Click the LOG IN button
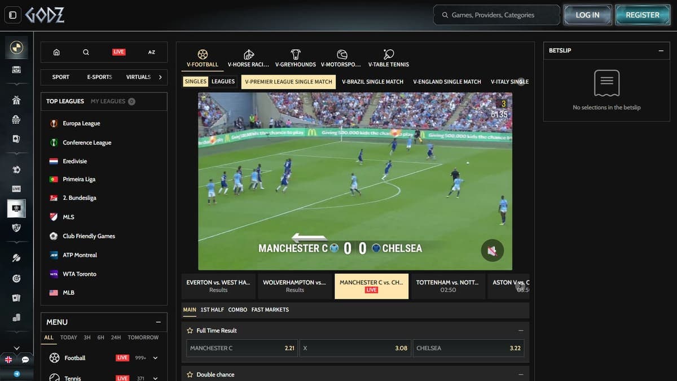The width and height of the screenshot is (677, 381). coord(587,15)
